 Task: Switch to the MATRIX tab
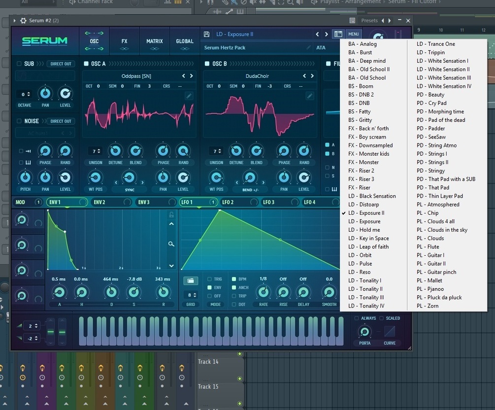(x=155, y=41)
